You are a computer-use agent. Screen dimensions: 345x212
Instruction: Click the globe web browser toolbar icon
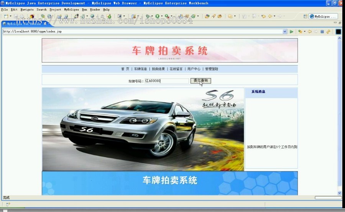(92, 16)
